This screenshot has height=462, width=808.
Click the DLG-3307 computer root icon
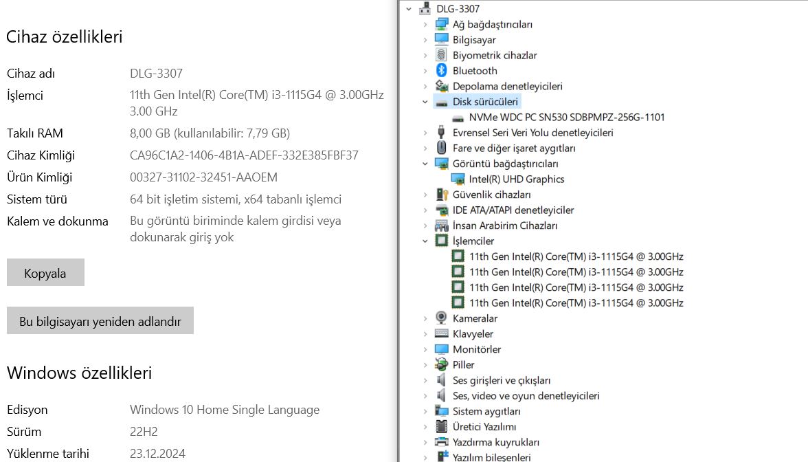425,9
